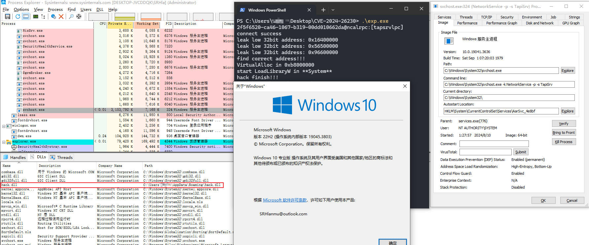Screen dimensions: 589x245
Task: Select the Handles tab in lower pane
Action: (x=14, y=157)
